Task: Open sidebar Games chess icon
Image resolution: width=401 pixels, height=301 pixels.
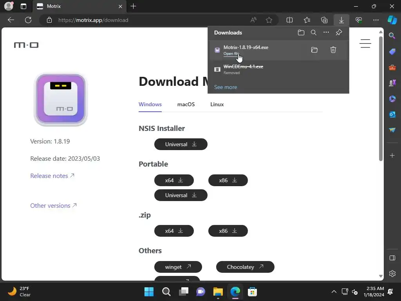Action: click(x=392, y=83)
